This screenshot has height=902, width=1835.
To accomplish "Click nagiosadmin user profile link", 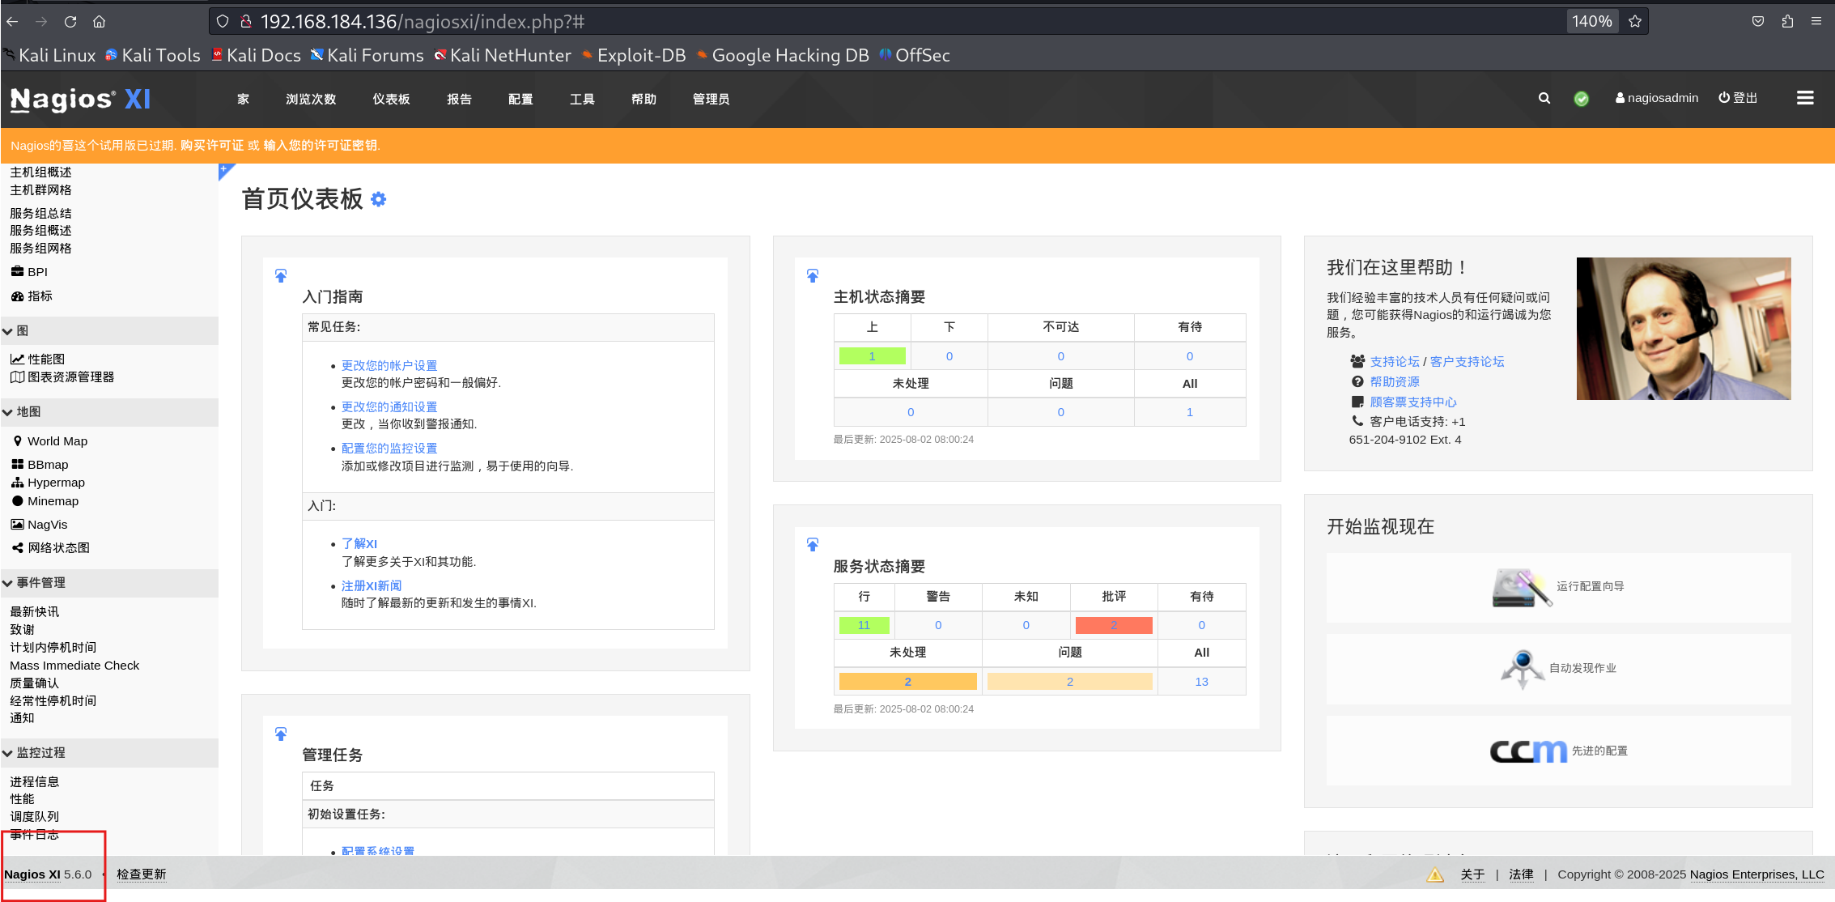I will (1656, 98).
